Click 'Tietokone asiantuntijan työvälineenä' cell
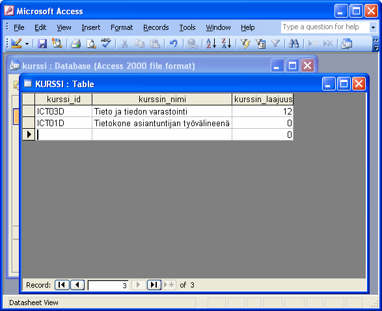This screenshot has width=382, height=311. pos(162,123)
